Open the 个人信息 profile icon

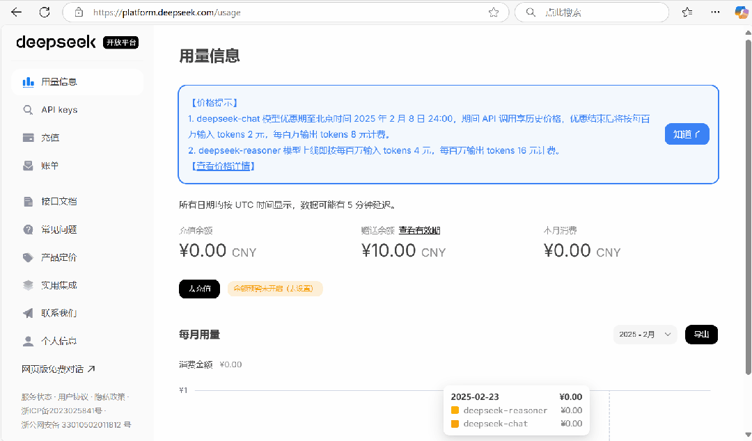pos(28,340)
